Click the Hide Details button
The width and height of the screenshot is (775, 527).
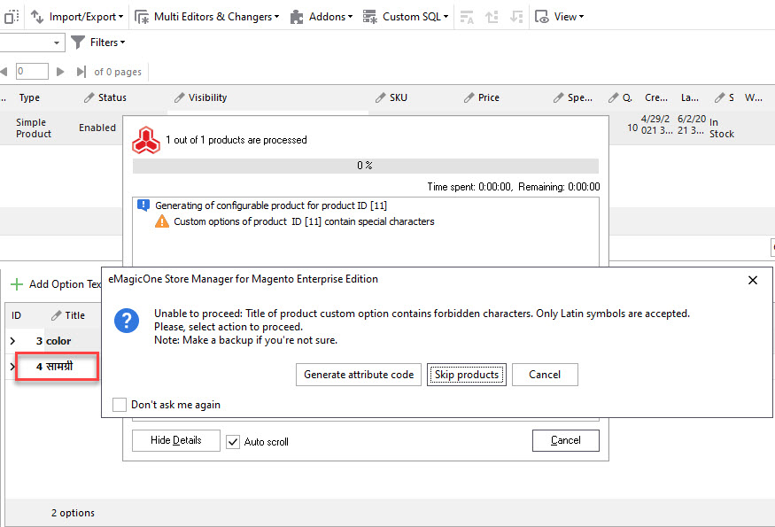click(x=176, y=440)
